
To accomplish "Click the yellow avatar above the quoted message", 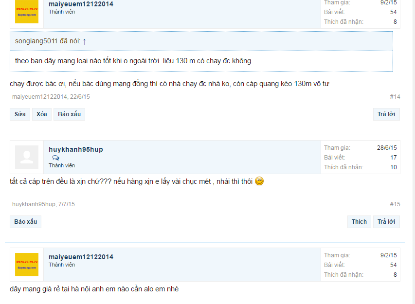I will pos(27,12).
